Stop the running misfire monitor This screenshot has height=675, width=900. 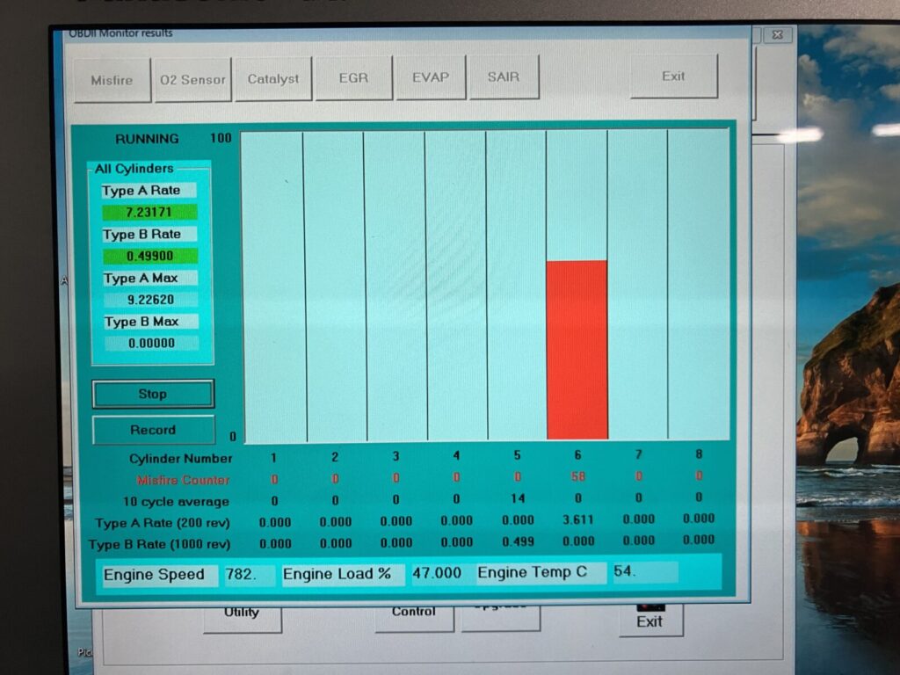click(153, 394)
